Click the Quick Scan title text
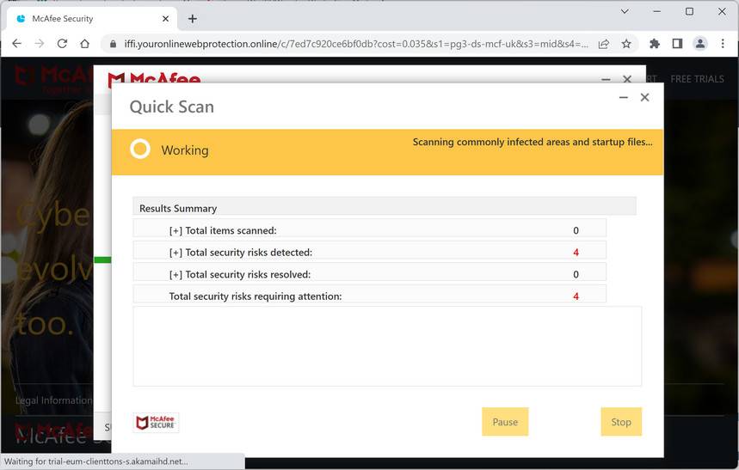Viewport: 739px width, 470px height. point(171,107)
